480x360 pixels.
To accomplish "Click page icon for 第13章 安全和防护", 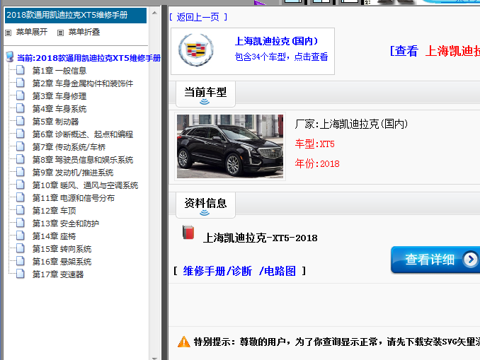I will 21,223.
